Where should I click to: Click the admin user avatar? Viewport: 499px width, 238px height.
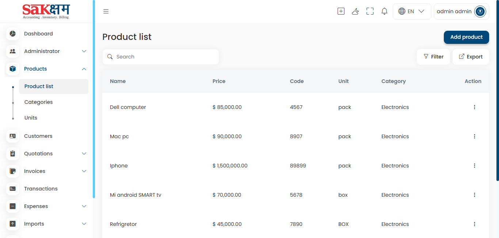pyautogui.click(x=480, y=11)
